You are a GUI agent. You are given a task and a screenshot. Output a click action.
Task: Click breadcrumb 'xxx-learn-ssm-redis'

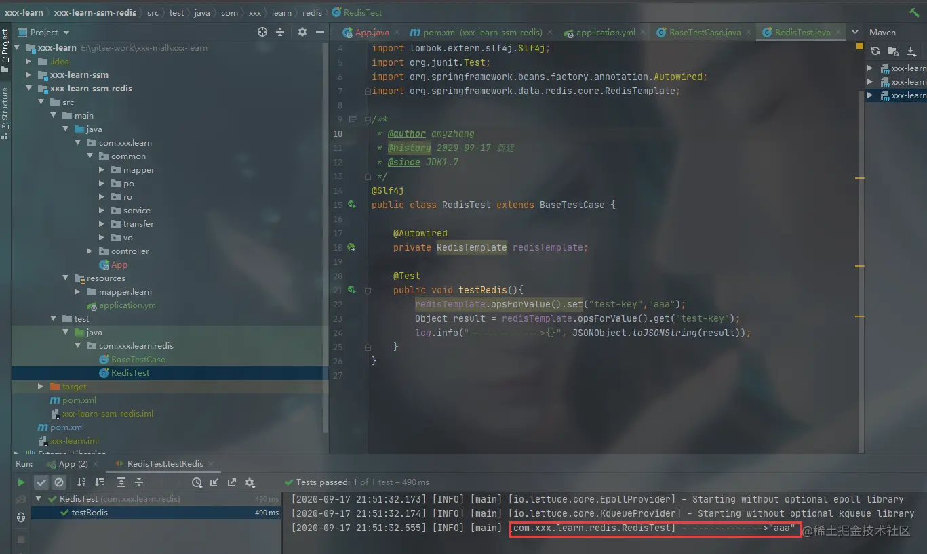pos(95,12)
